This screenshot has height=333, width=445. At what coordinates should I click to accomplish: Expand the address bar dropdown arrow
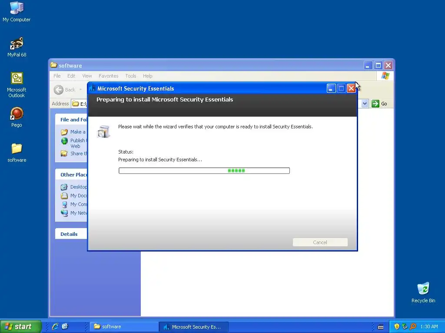click(365, 104)
